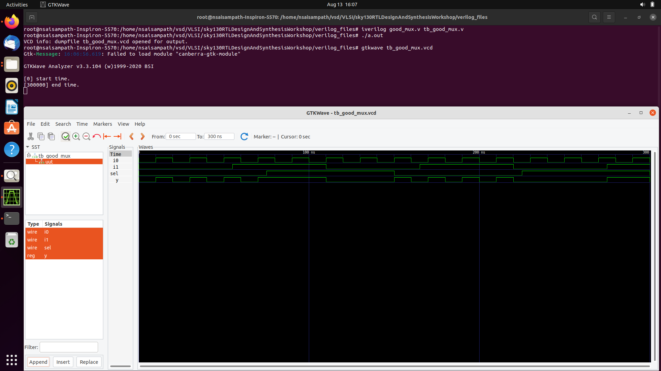661x371 pixels.
Task: Open the Markers menu
Action: (x=102, y=124)
